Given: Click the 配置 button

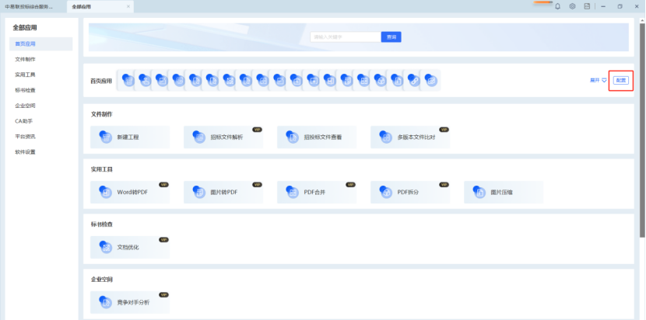Looking at the screenshot, I should click(620, 80).
